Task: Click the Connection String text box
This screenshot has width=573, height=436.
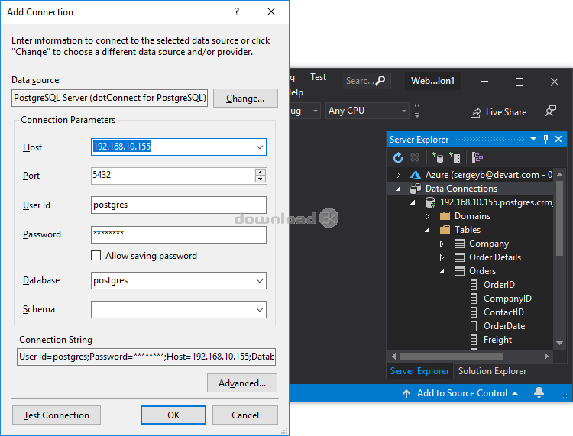Action: 146,357
